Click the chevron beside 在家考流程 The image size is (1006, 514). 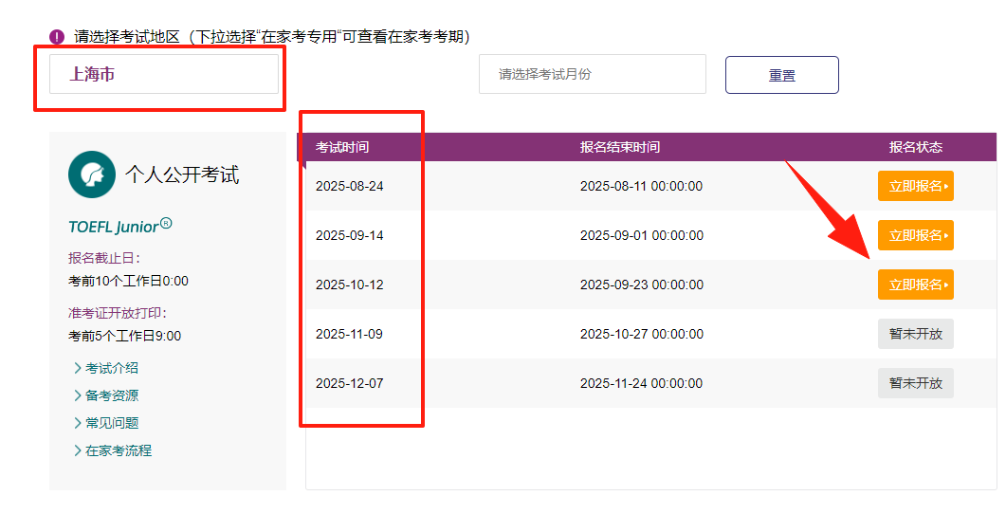pos(78,451)
